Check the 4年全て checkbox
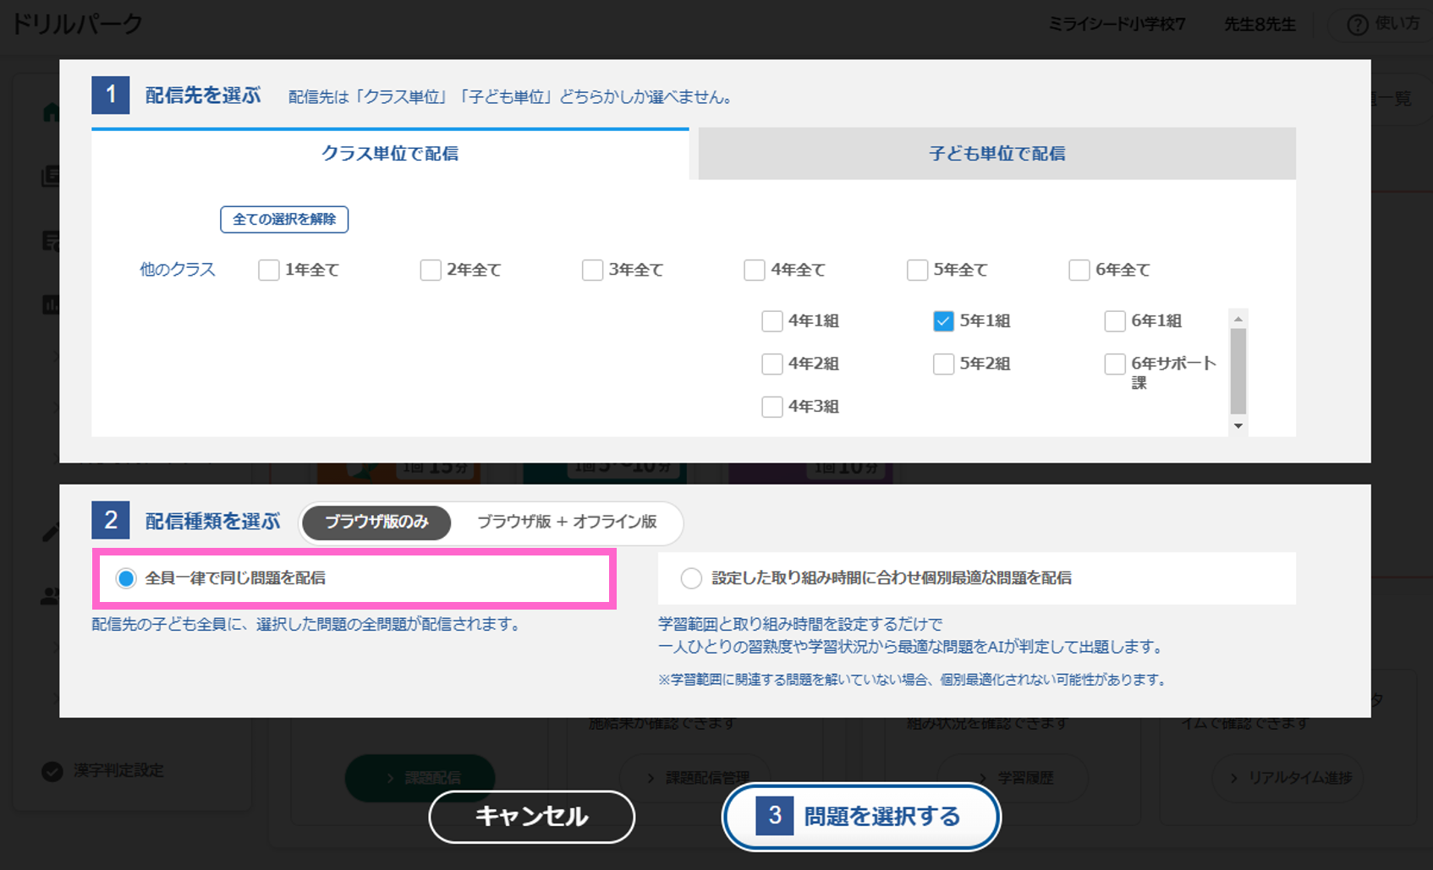 755,270
